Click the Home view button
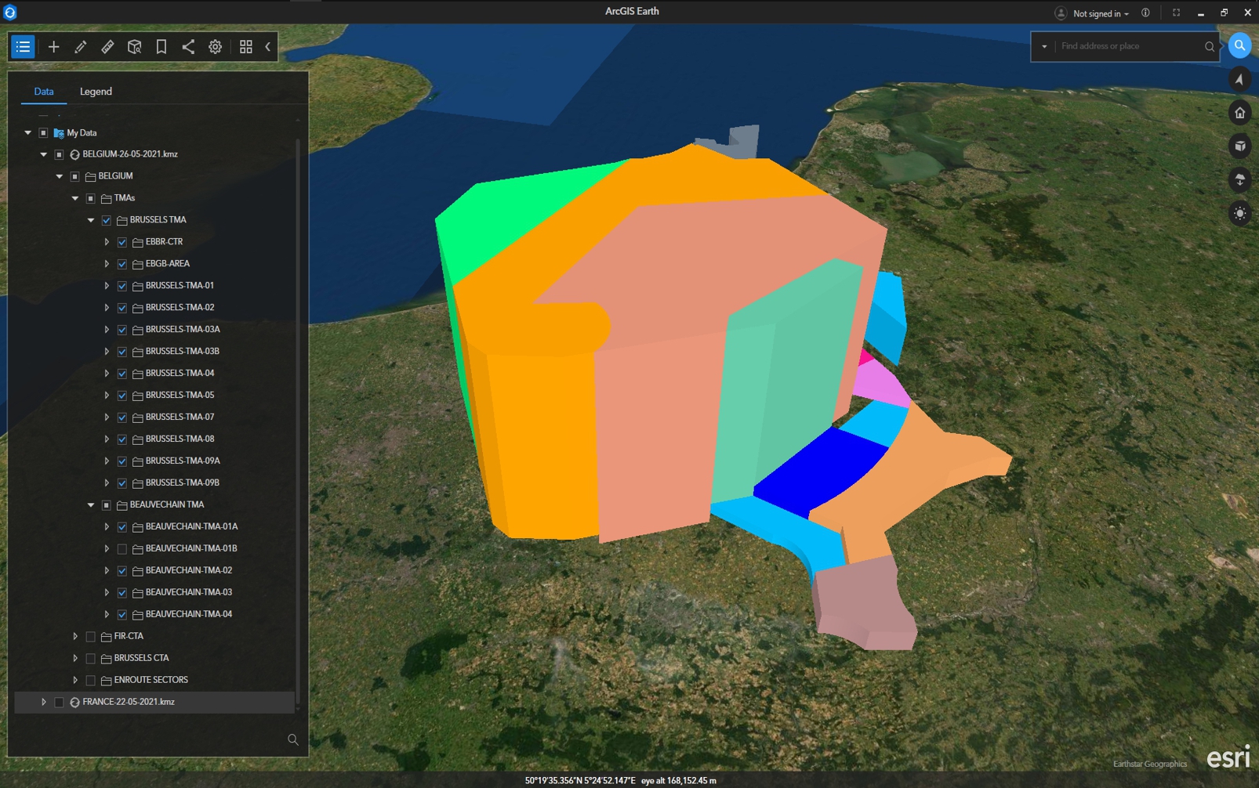 coord(1239,113)
